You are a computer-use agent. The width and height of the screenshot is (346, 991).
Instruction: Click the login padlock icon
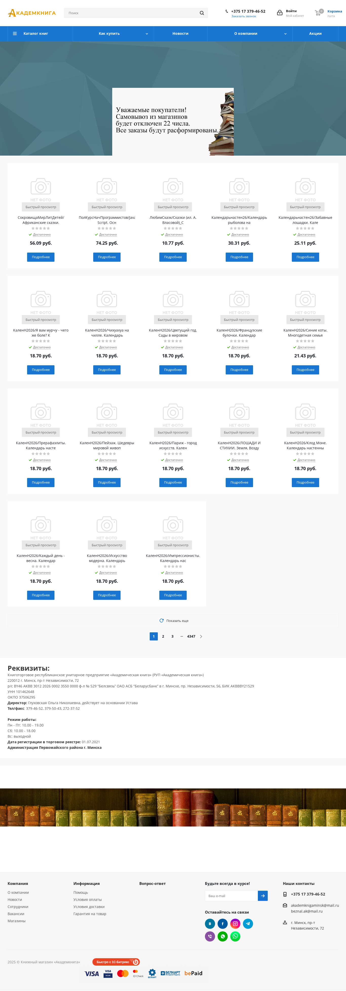280,13
